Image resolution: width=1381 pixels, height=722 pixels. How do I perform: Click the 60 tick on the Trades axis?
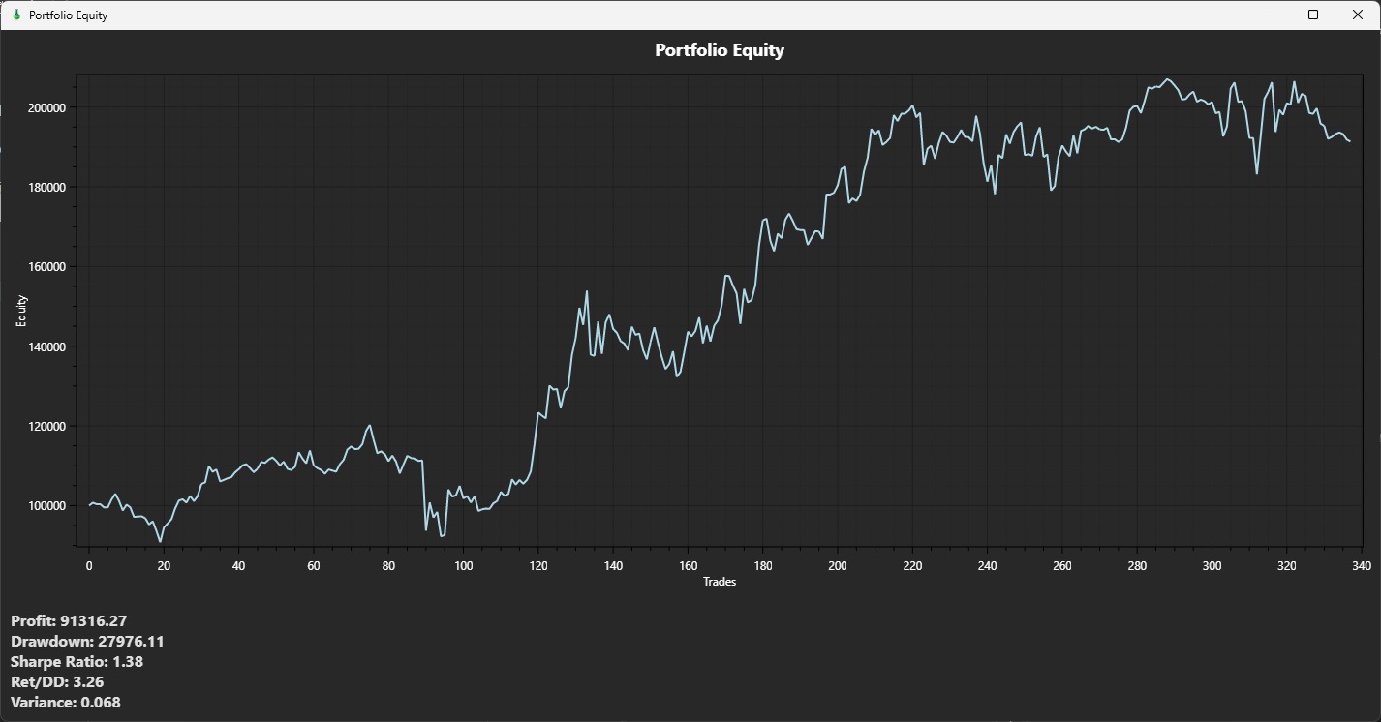click(x=314, y=566)
